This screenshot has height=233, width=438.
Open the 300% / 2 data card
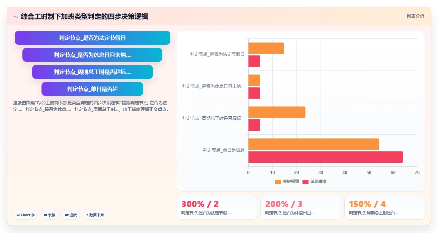[217, 207]
